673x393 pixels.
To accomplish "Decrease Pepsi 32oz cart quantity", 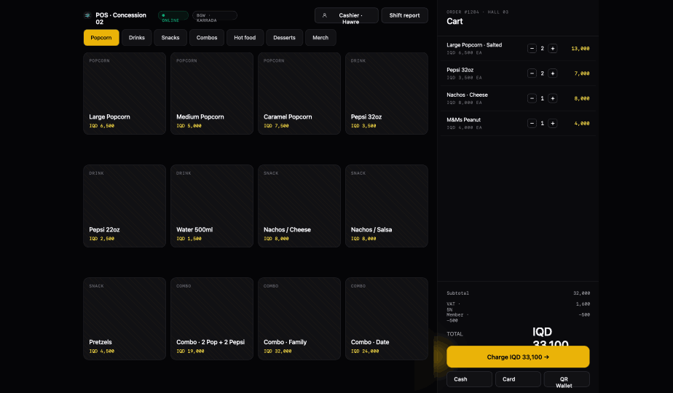I will pyautogui.click(x=532, y=74).
